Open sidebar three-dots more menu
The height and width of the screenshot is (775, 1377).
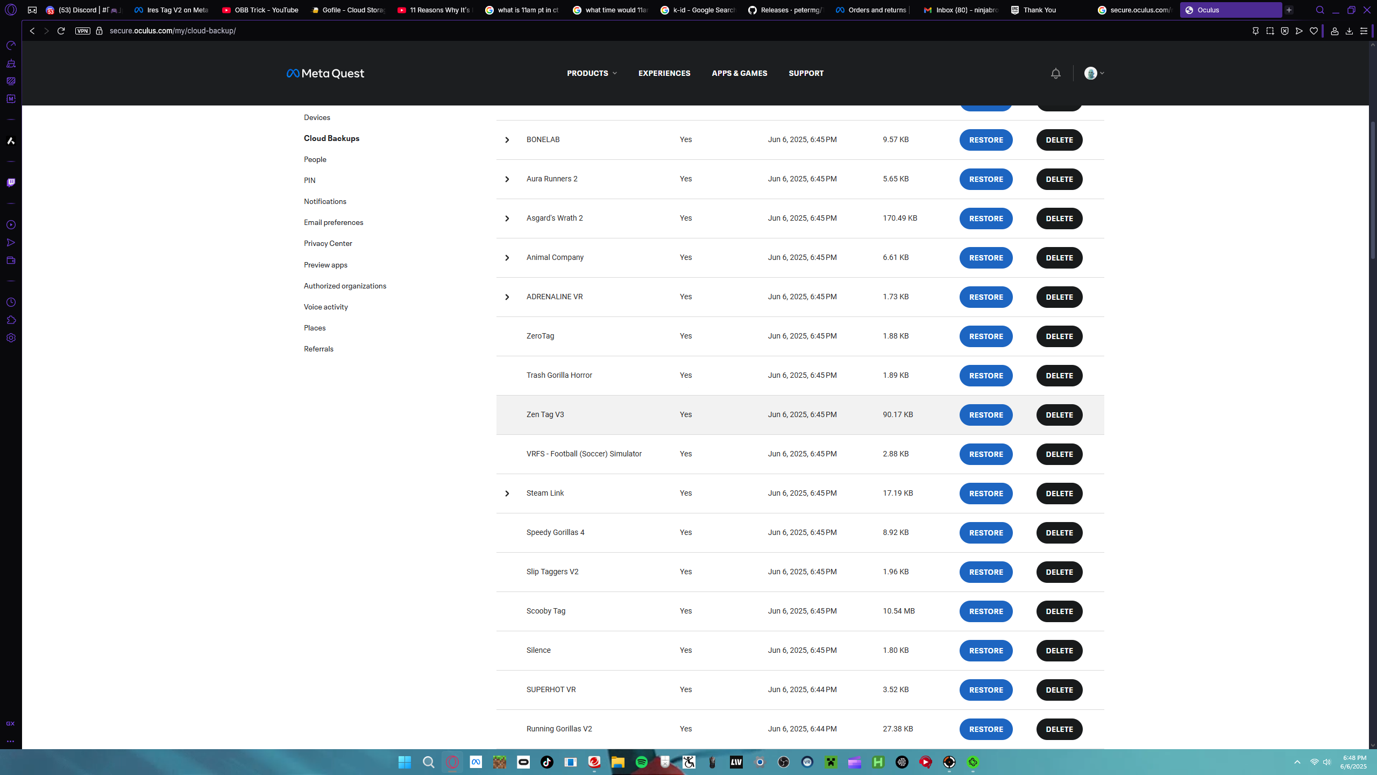[10, 742]
